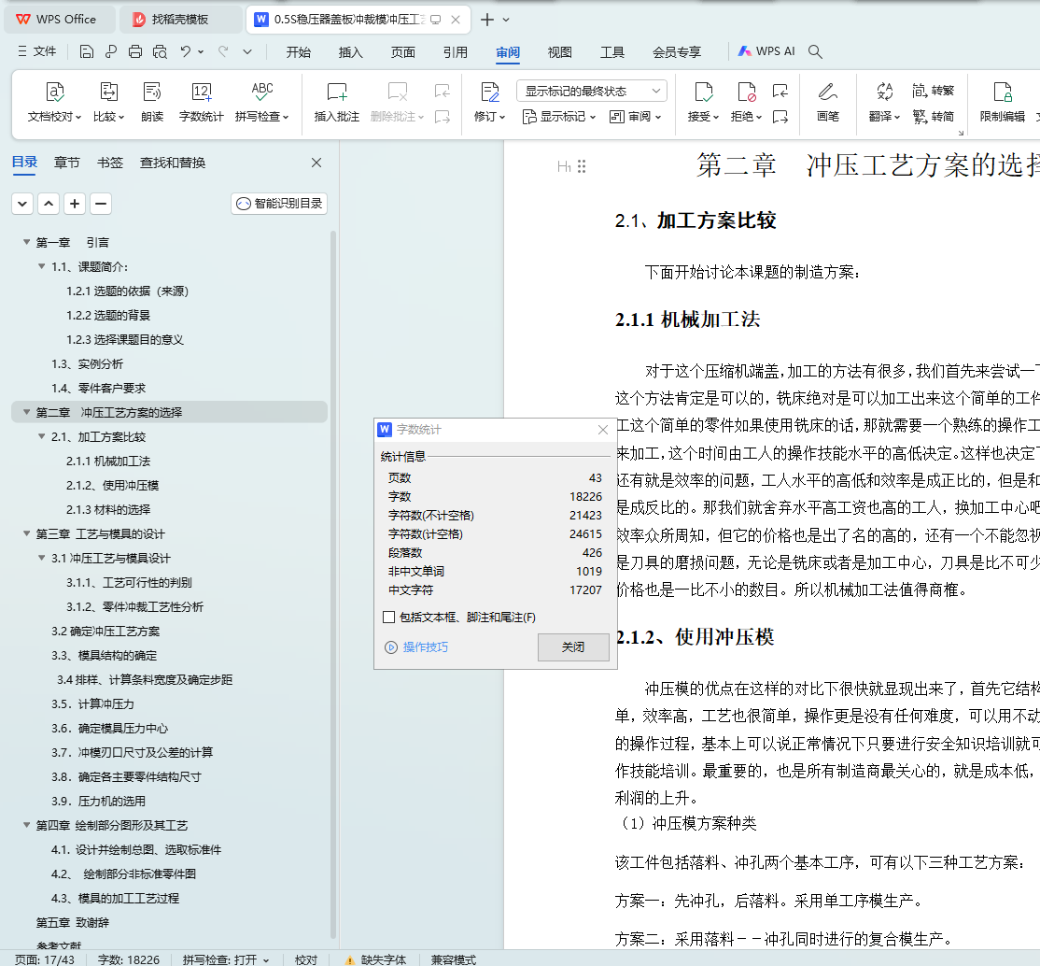
Task: Click the print preview icon
Action: (x=160, y=51)
